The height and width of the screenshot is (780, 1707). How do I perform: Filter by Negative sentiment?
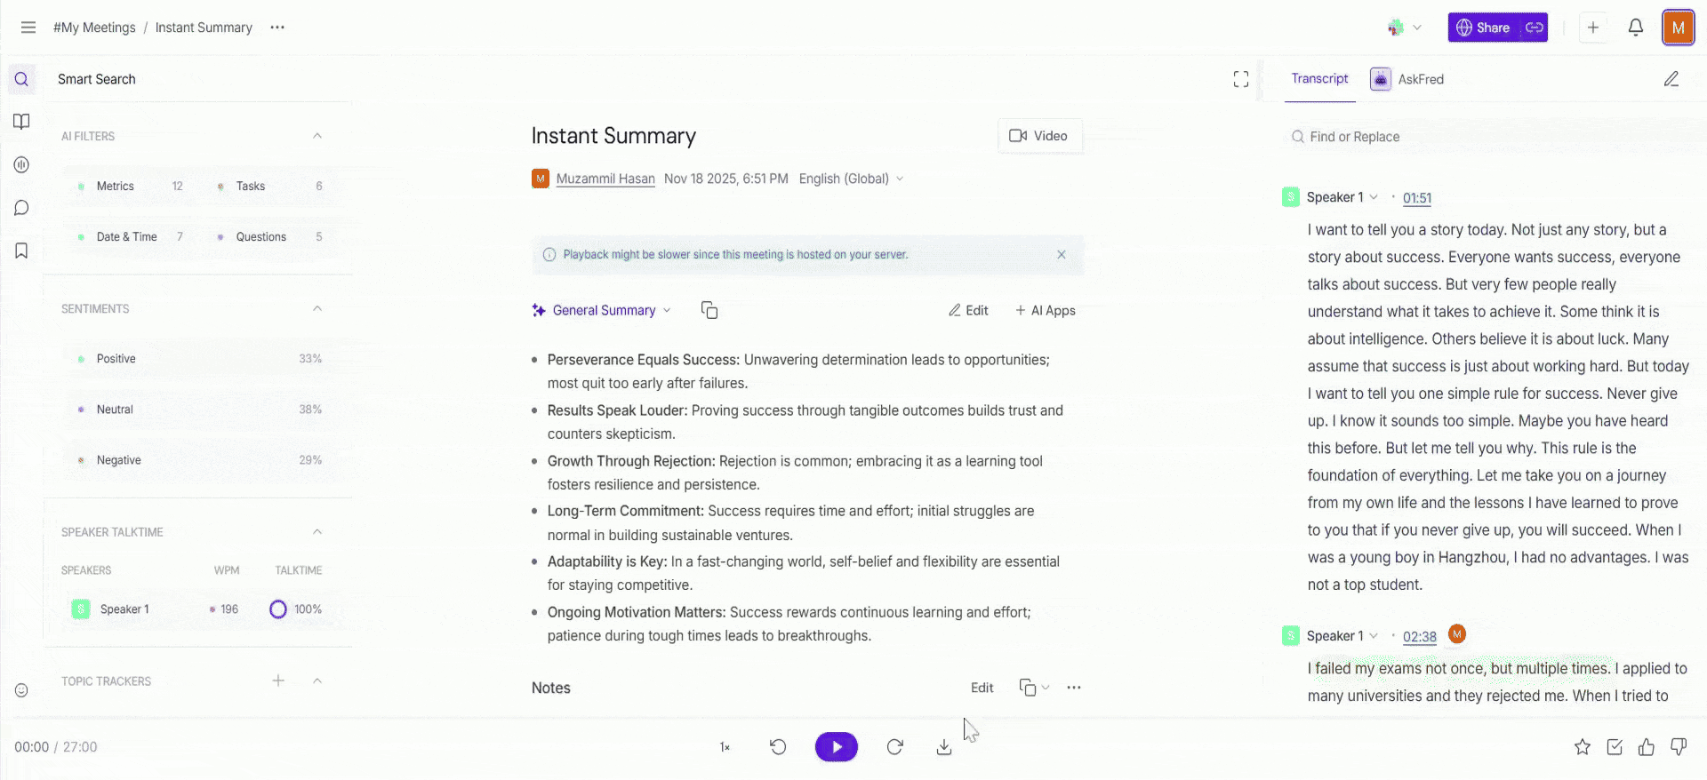coord(198,460)
